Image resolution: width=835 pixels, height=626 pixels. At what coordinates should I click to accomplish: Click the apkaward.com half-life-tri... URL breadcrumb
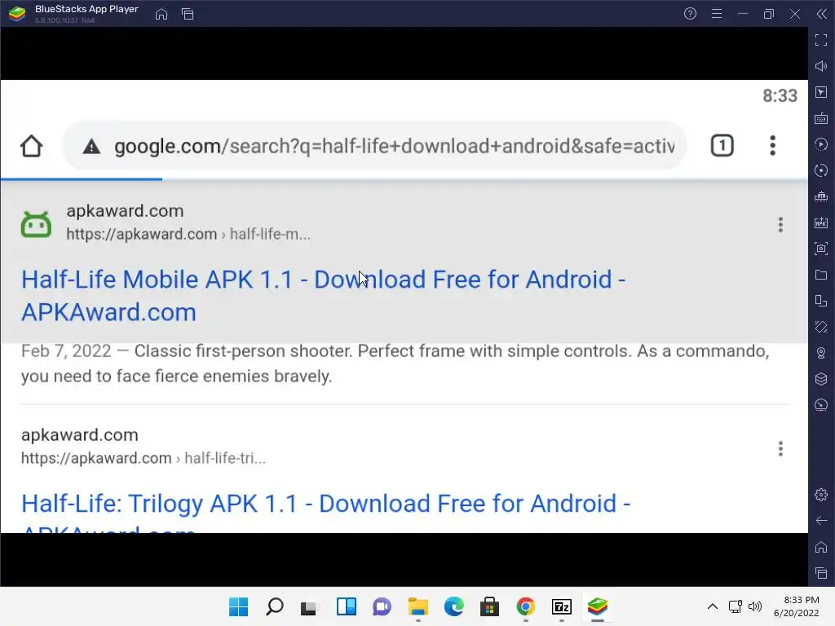pyautogui.click(x=144, y=458)
